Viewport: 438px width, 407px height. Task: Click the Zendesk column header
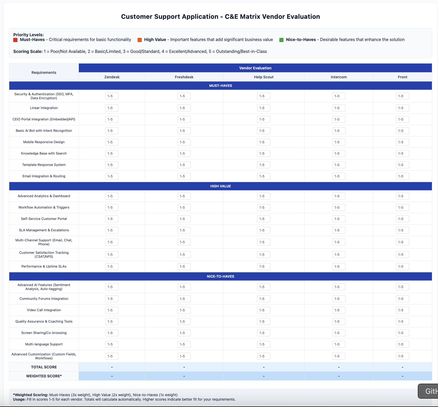[x=112, y=77]
